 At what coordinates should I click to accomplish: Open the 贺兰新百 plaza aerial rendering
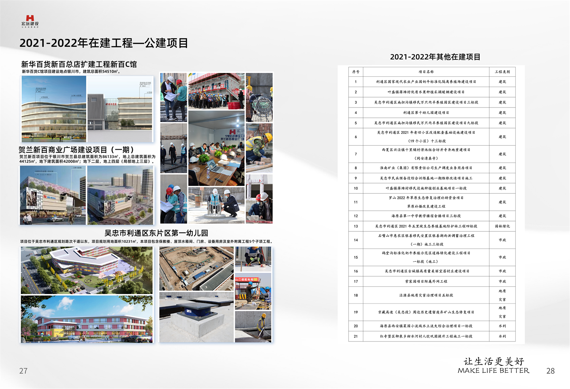tap(120, 195)
